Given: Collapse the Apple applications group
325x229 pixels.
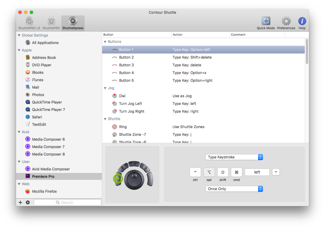Looking at the screenshot, I should [19, 50].
